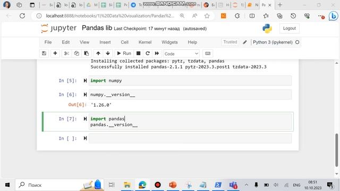Open Microsoft Teams from taskbar
340x191 pixels.
click(233, 185)
